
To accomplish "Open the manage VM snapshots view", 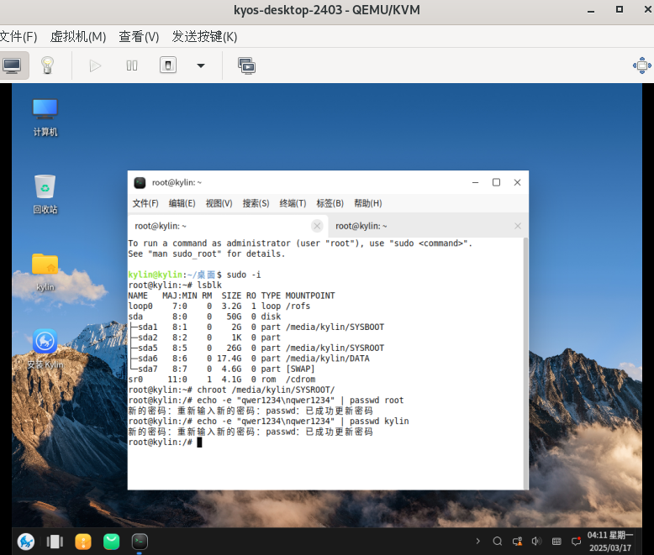I will [x=246, y=65].
